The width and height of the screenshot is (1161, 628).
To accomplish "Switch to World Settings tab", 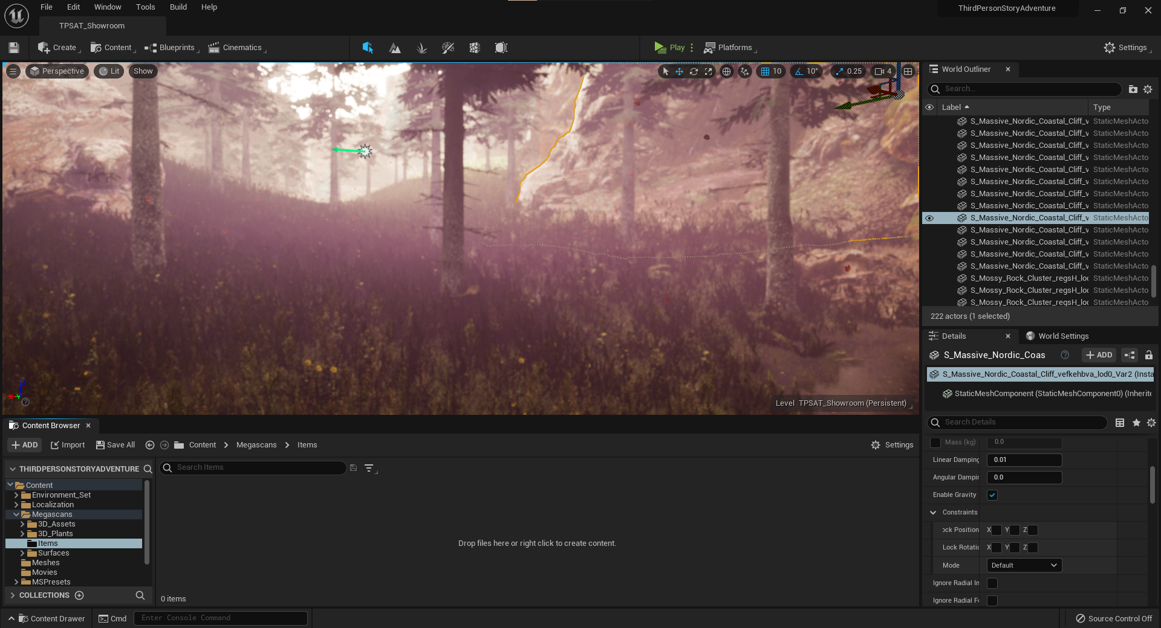I will click(x=1057, y=336).
